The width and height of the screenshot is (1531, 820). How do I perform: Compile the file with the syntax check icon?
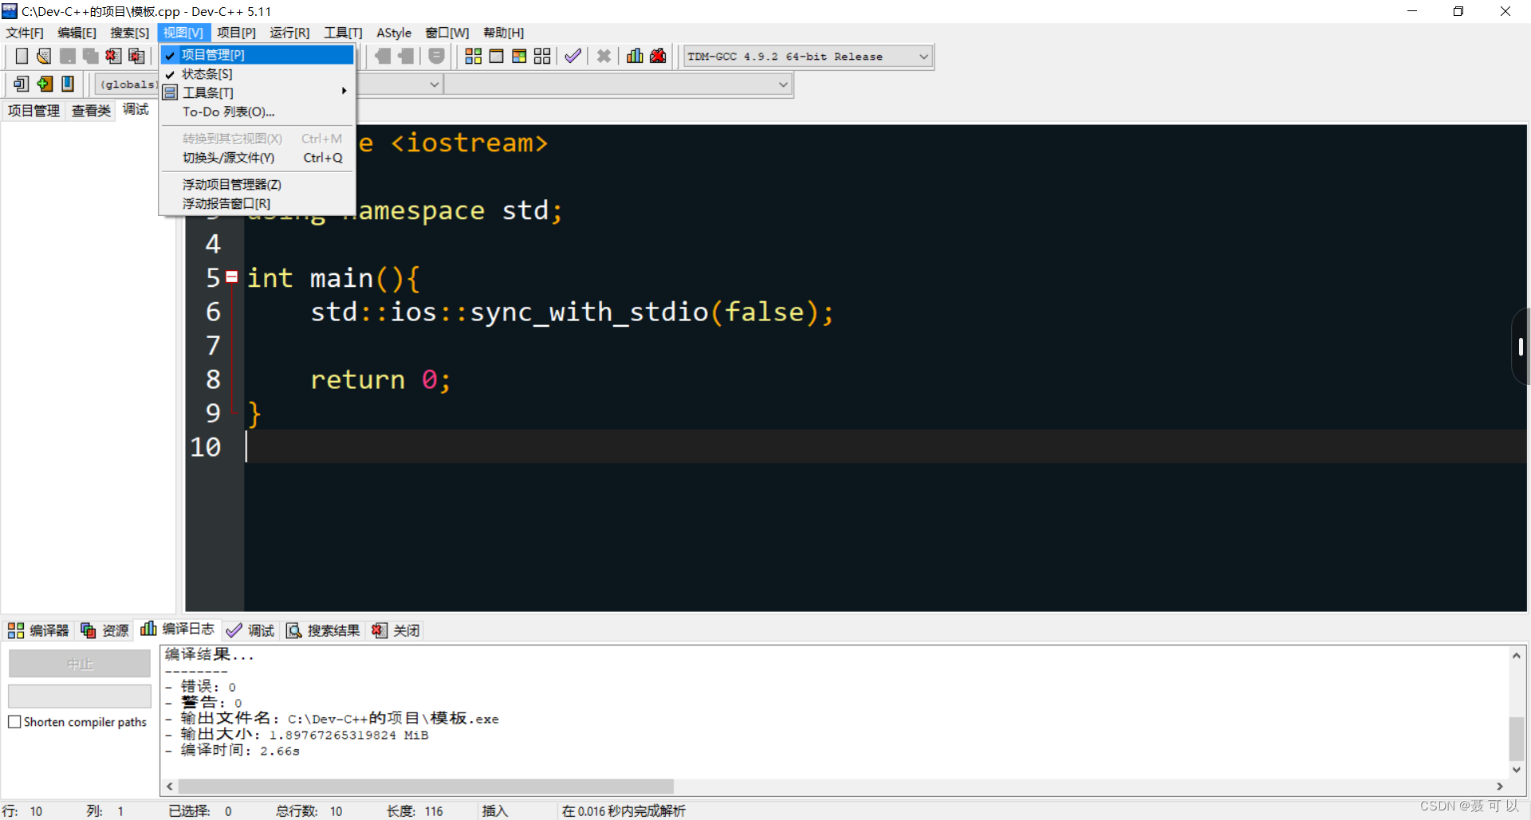[x=573, y=56]
